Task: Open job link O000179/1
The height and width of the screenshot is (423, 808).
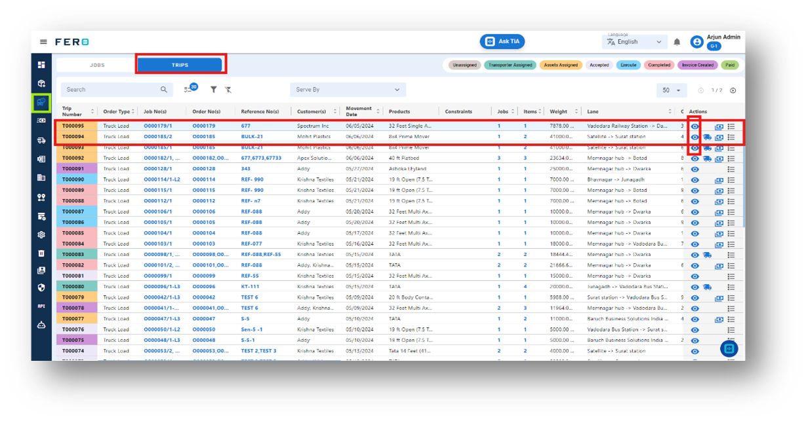Action: point(157,126)
